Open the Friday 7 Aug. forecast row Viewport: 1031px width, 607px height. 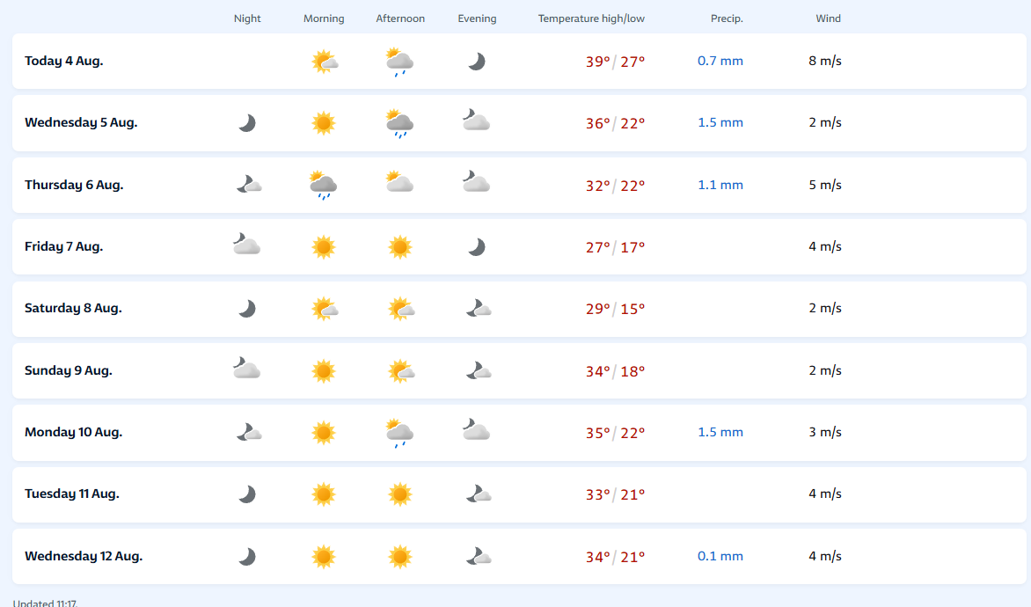pos(519,246)
